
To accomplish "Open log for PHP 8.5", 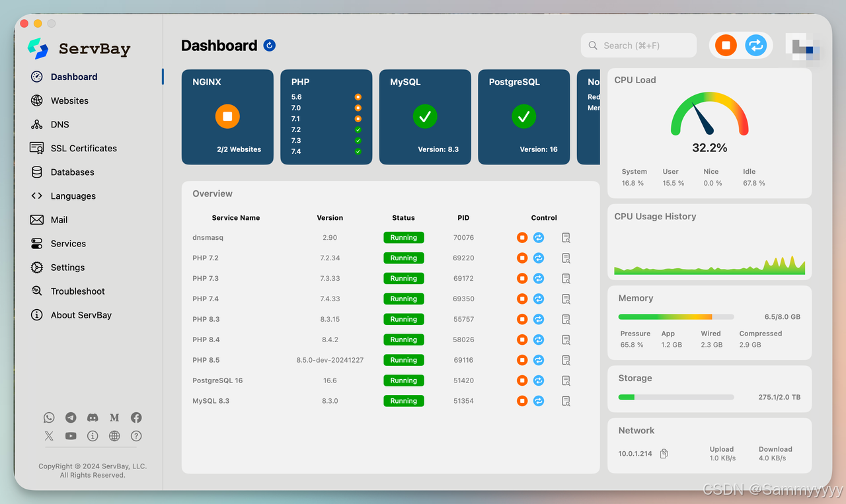I will click(x=566, y=361).
